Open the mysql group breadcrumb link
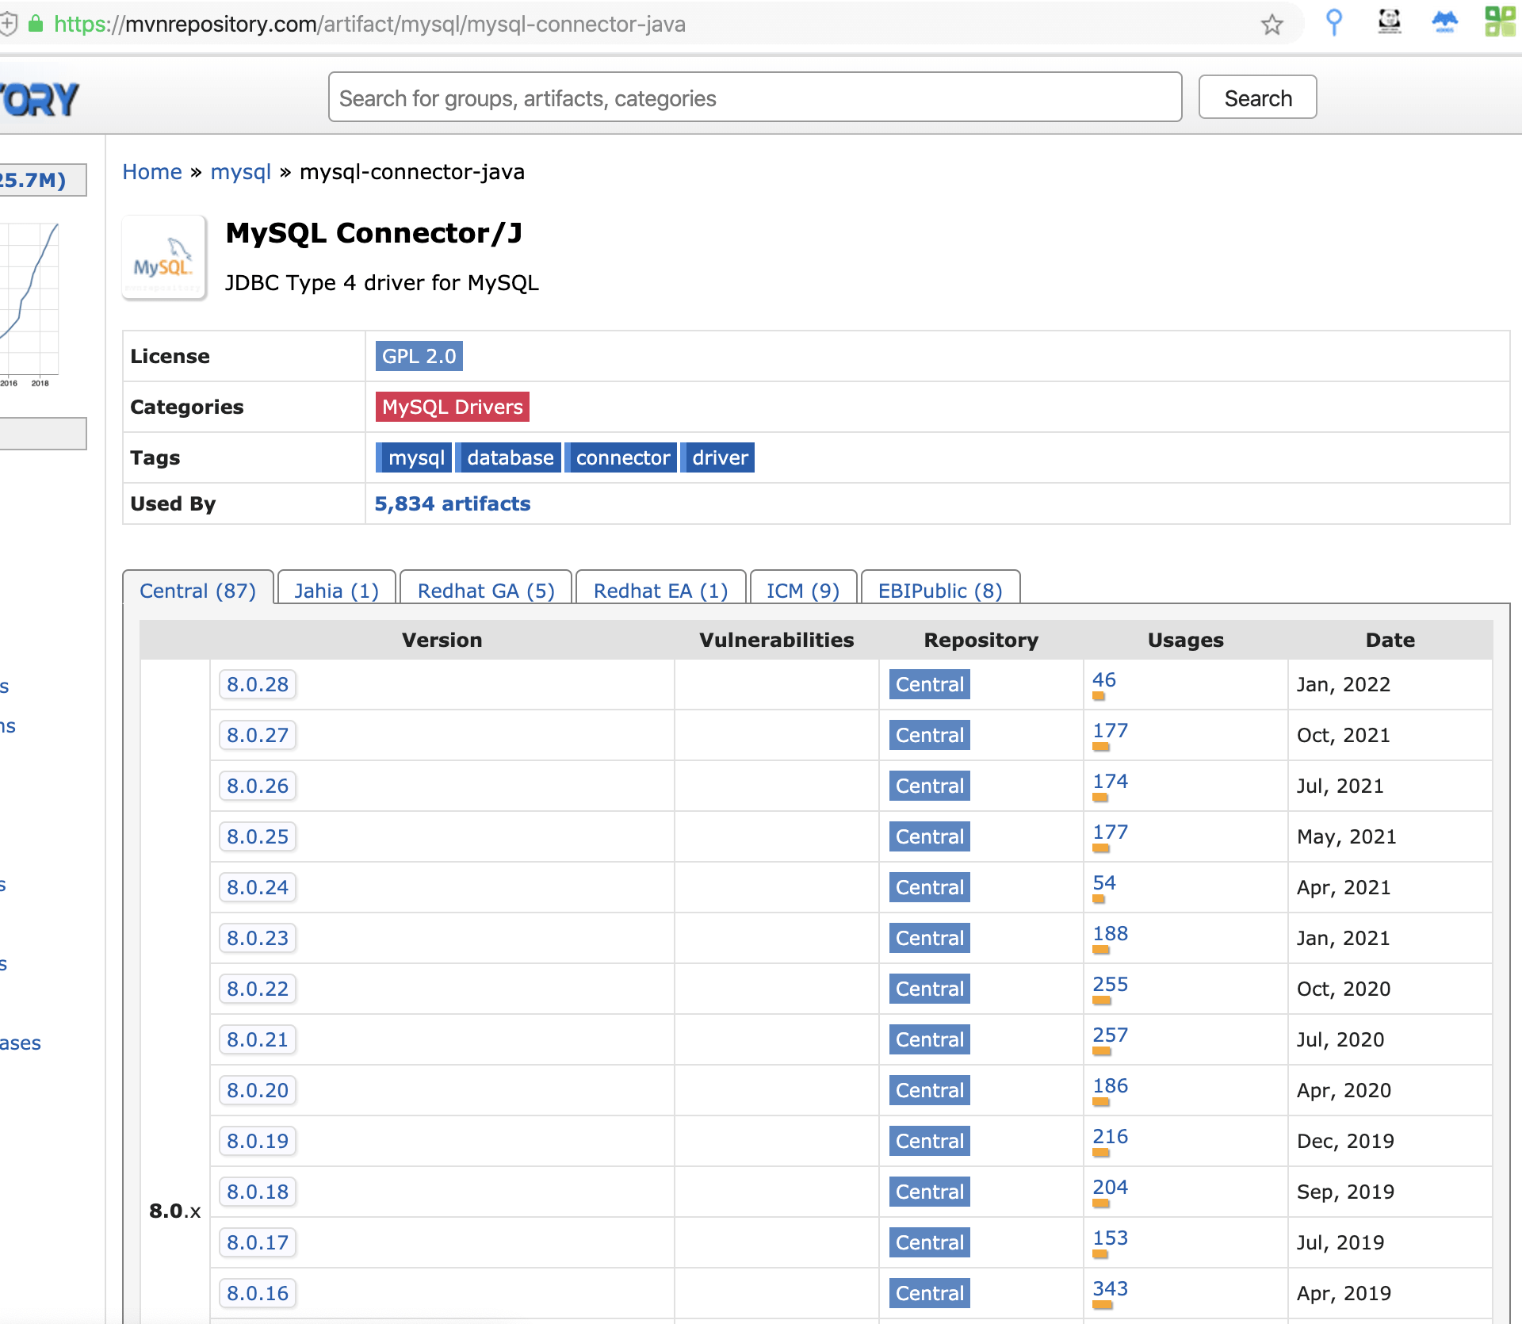This screenshot has height=1324, width=1522. click(x=241, y=172)
